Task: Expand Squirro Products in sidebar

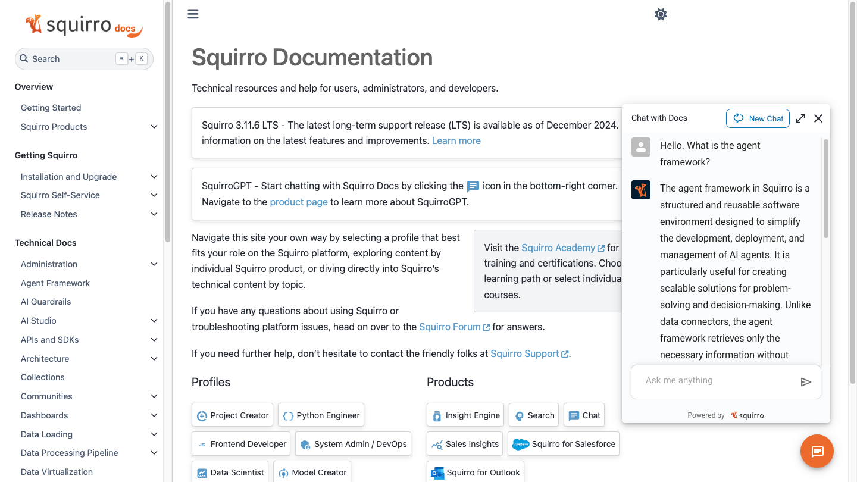Action: coord(154,127)
